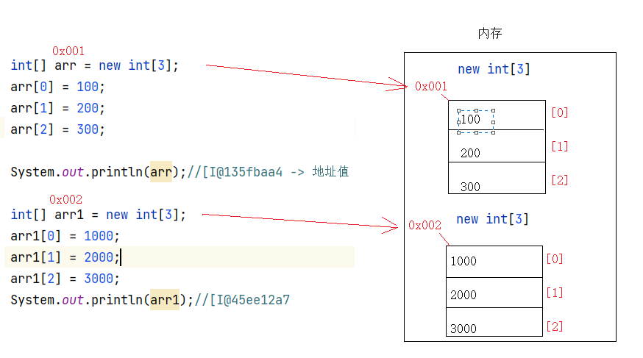The image size is (643, 358).
Task: Select the red 0x002 label above the arr1 declaration
Action: coord(66,200)
